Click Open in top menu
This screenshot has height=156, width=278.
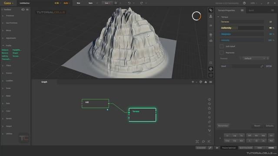[x=90, y=3]
